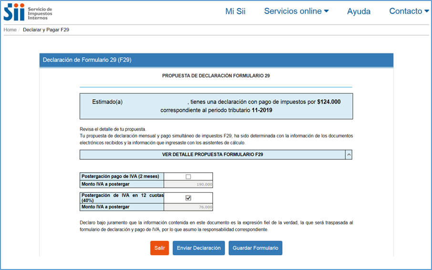Collapse the detail section using the chevron icon

click(x=349, y=155)
